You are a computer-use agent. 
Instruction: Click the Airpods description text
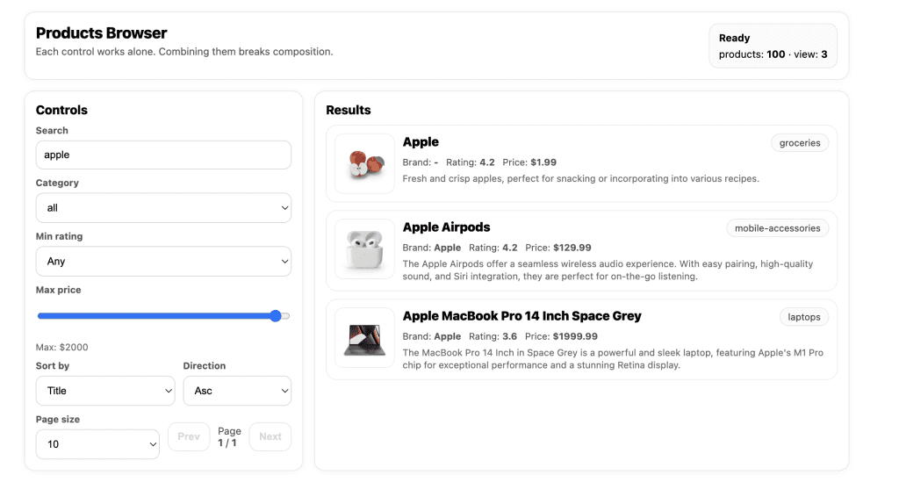(x=608, y=270)
